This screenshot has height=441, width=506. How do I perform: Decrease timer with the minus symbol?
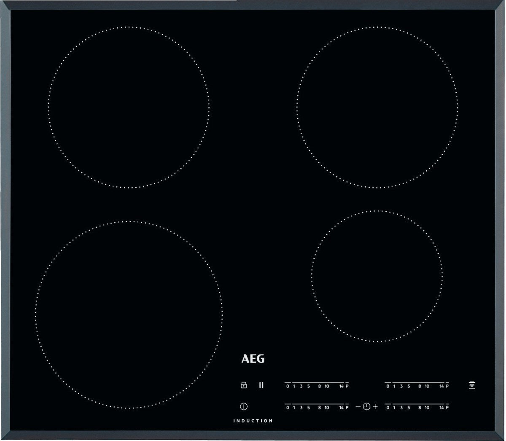pos(358,407)
